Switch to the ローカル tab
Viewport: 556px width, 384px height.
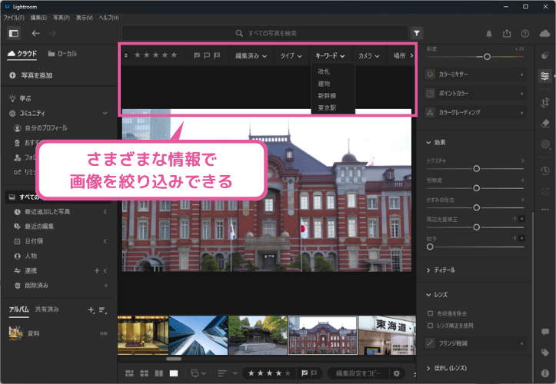coord(62,54)
